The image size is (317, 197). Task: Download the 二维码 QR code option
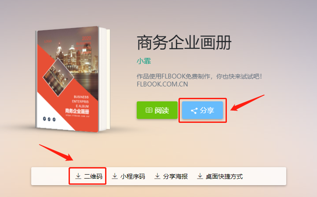pos(93,176)
